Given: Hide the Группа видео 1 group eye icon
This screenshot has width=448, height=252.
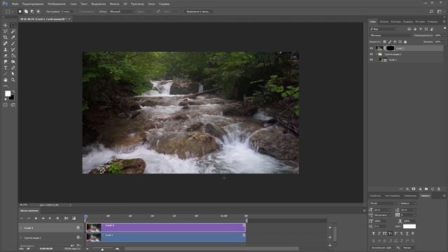Looking at the screenshot, I should point(371,54).
